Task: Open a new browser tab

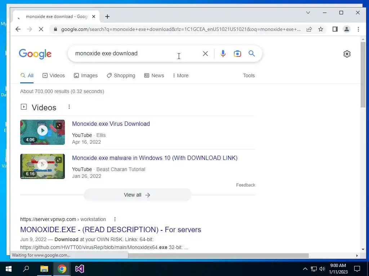Action: coord(107,17)
